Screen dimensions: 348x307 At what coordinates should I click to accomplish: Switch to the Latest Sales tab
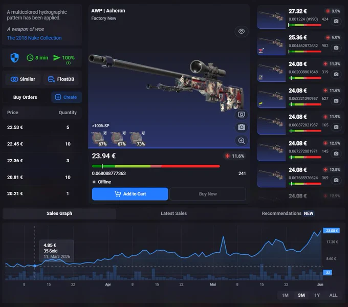click(174, 213)
